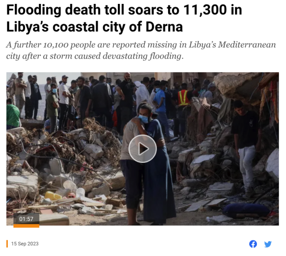286x256 pixels.
Task: Click the person in the green shirt
Action: point(13,114)
